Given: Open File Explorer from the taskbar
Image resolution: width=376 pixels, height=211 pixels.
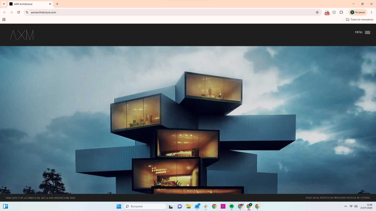Looking at the screenshot, I should pyautogui.click(x=189, y=206).
